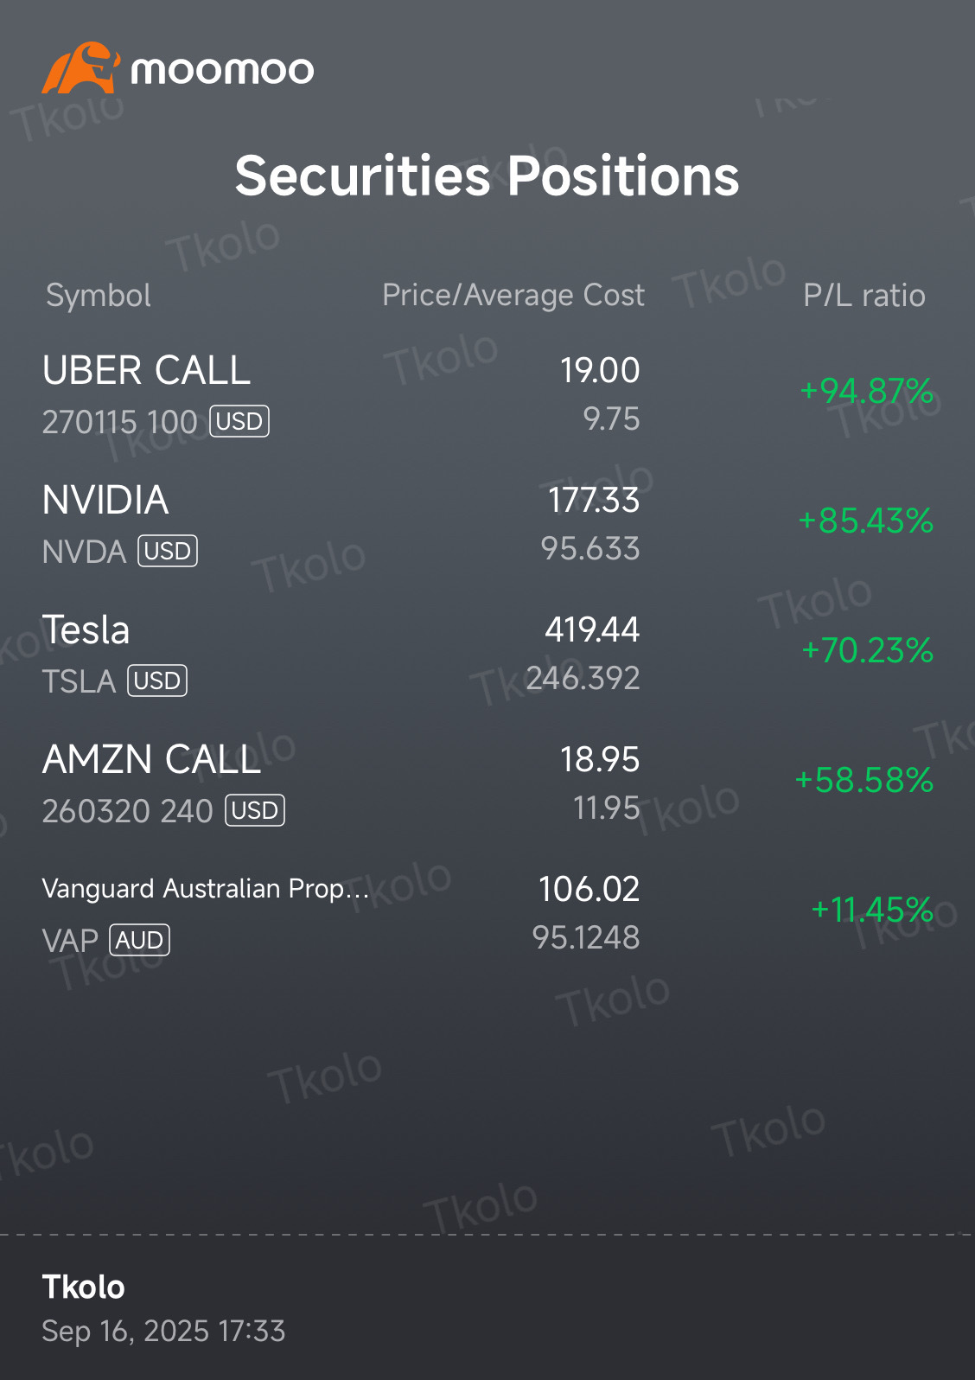Select the Symbol column header
Viewport: 975px width, 1380px height.
pos(99,296)
